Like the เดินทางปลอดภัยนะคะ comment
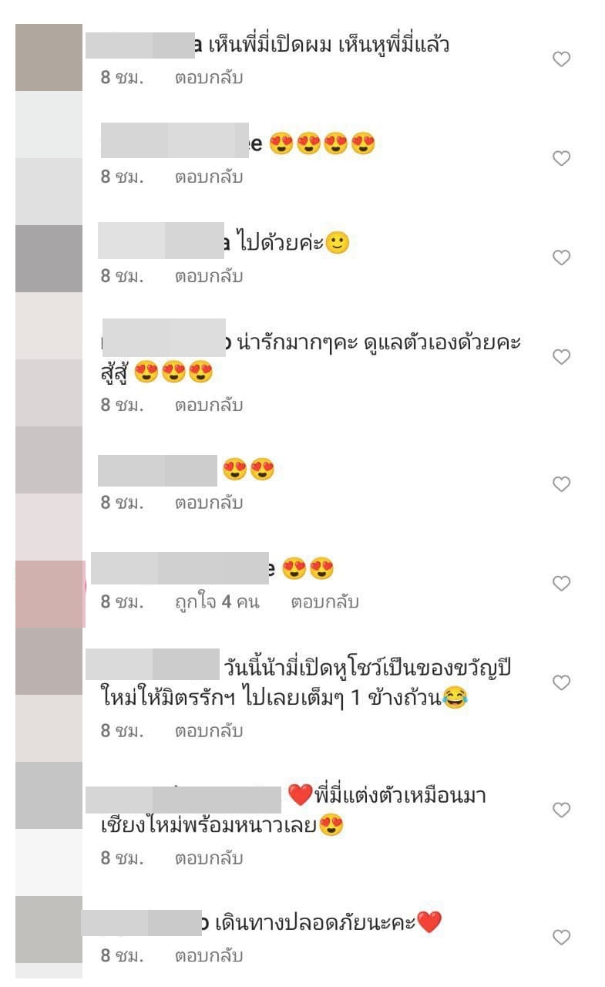The height and width of the screenshot is (987, 605). coord(562,937)
